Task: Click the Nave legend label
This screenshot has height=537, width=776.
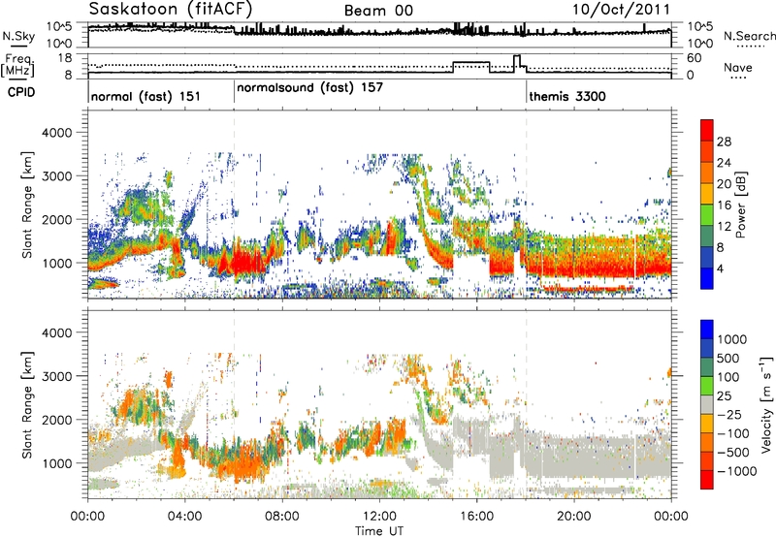Action: click(738, 68)
